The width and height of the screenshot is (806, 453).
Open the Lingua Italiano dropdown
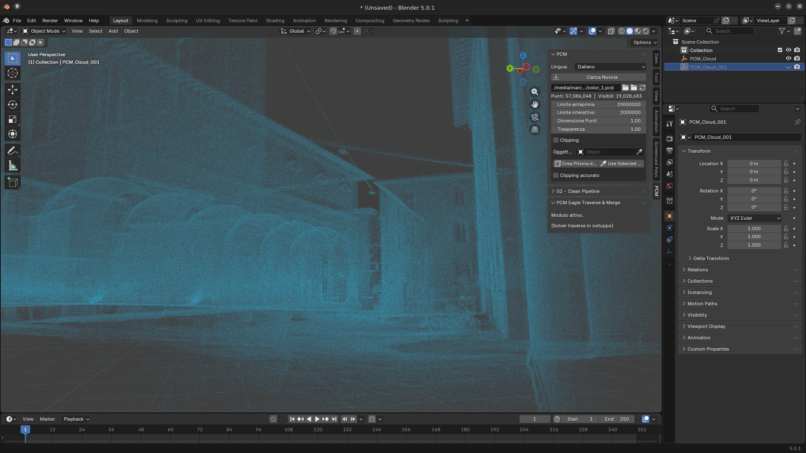pyautogui.click(x=610, y=67)
